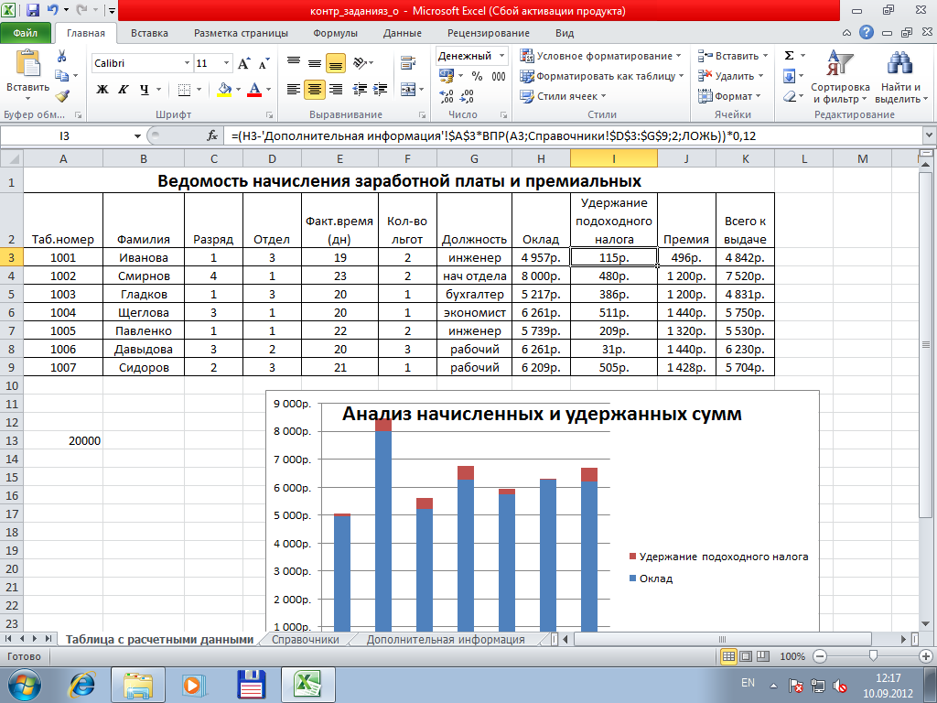Screen dimensions: 937x703
Task: Toggle bold formatting (Ж)
Action: (102, 90)
